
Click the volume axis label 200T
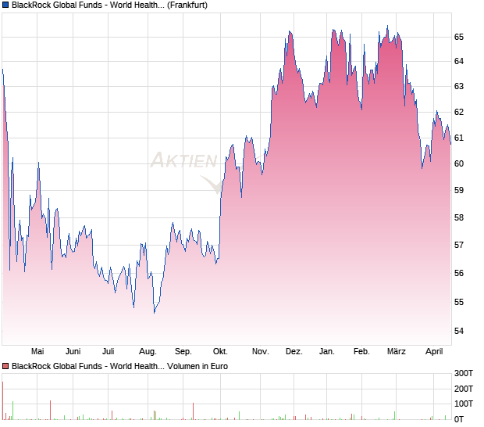464,389
